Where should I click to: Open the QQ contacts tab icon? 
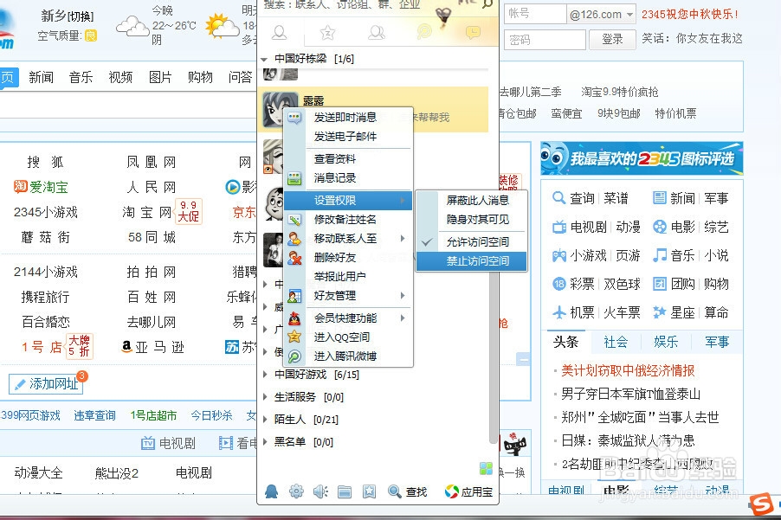279,33
